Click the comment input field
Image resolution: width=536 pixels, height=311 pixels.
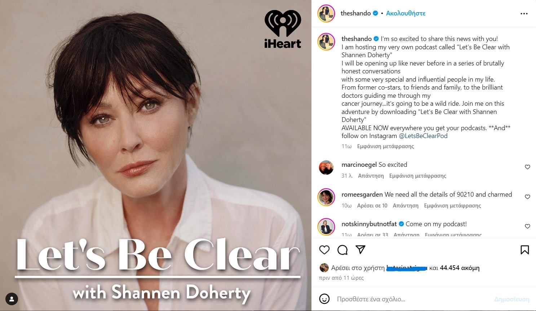[x=411, y=299]
